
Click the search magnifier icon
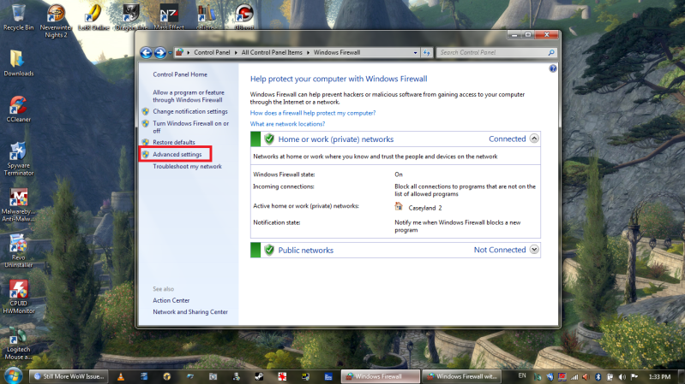(x=551, y=53)
